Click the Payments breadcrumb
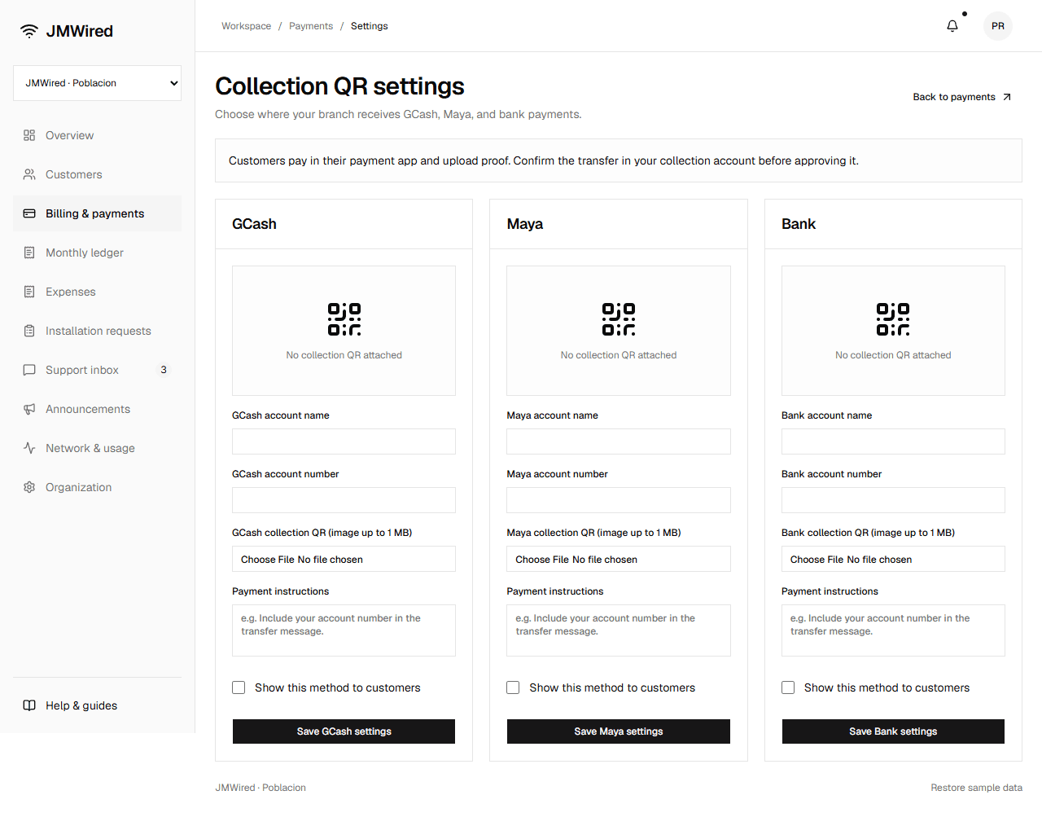The image size is (1042, 817). [311, 26]
